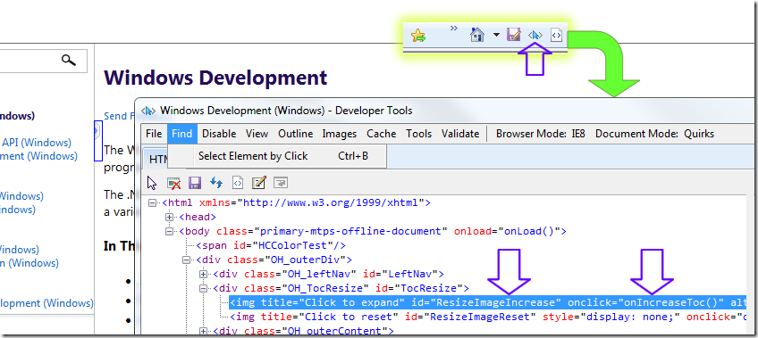Image resolution: width=758 pixels, height=338 pixels.
Task: Select the span HCColorTest row
Action: point(271,246)
